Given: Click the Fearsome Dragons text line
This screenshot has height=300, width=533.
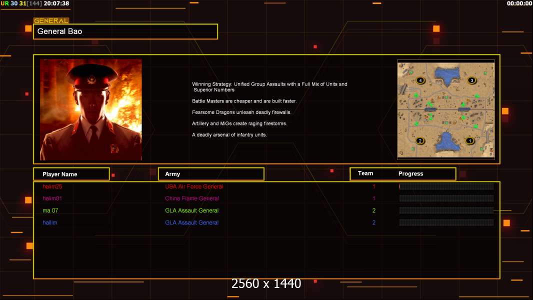Looking at the screenshot, I should click(x=241, y=112).
